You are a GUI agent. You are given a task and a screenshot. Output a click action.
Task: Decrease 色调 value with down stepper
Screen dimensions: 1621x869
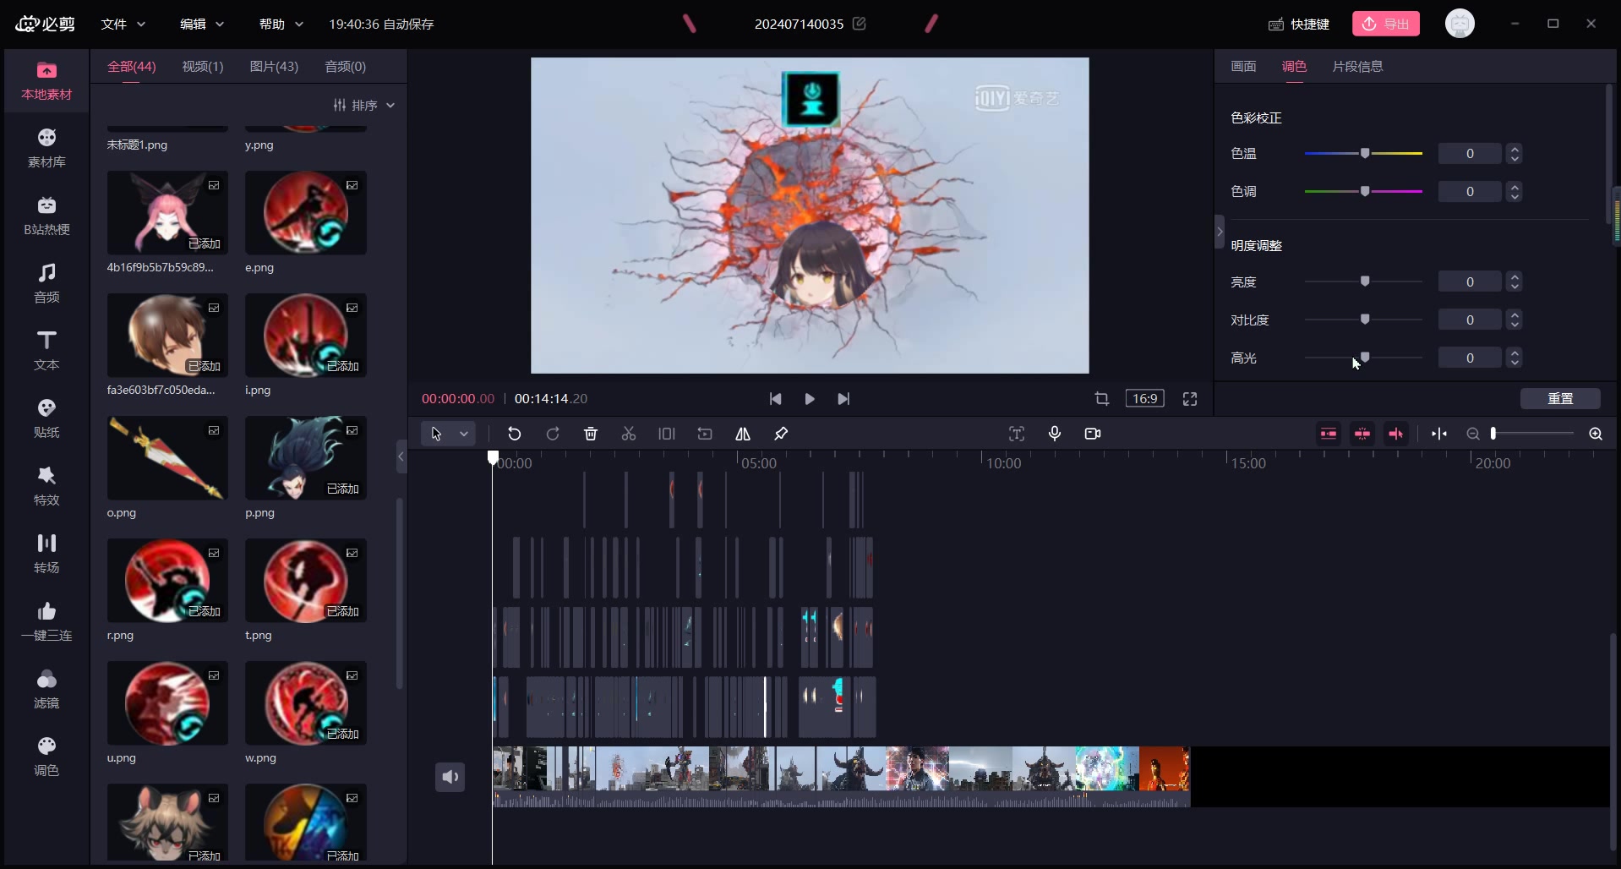(1515, 196)
